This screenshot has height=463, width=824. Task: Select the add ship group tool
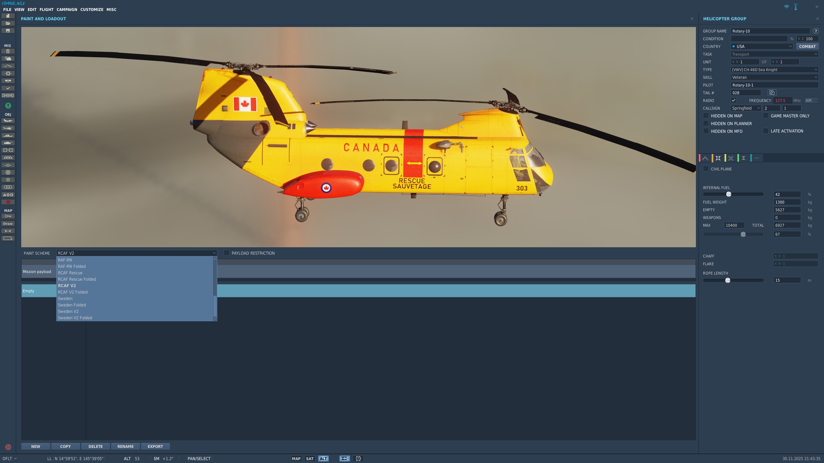point(8,136)
